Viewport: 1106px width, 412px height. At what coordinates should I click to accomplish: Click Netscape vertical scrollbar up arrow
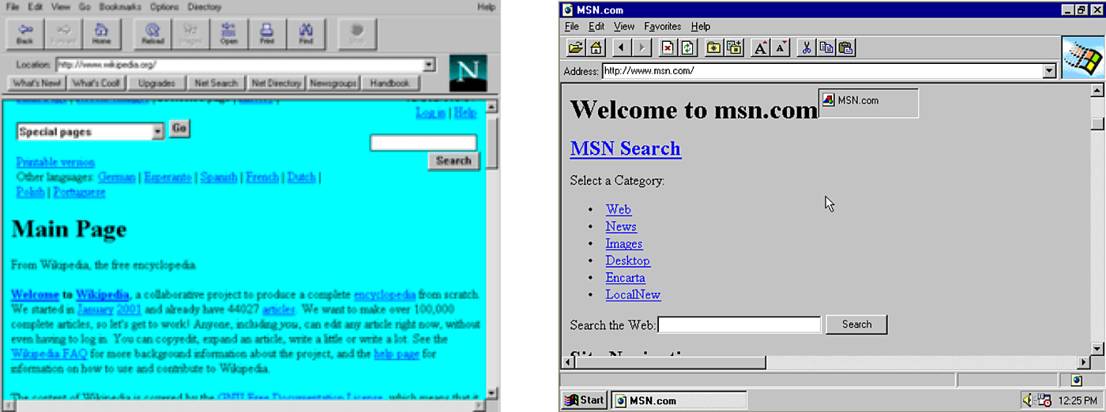(x=491, y=107)
